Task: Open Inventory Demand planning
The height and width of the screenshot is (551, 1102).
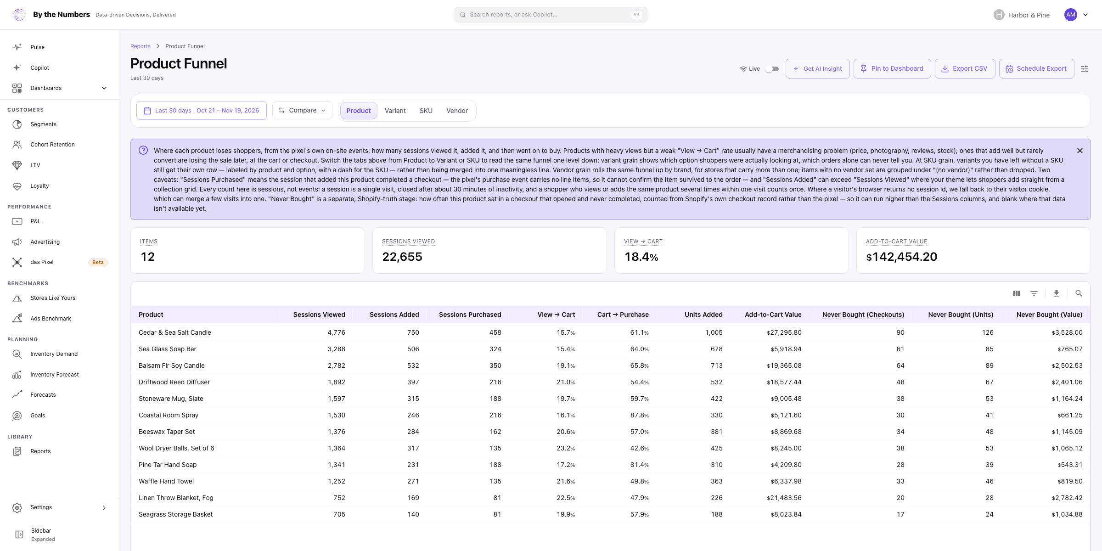Action: click(x=59, y=354)
